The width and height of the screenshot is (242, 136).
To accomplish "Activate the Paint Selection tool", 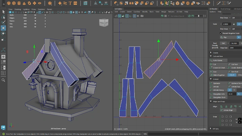I will click(x=3, y=22).
